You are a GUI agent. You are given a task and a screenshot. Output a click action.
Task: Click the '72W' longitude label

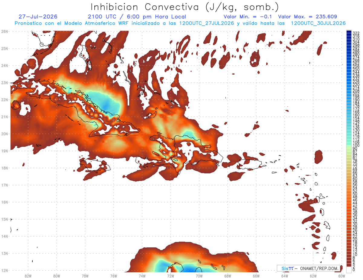170,276
